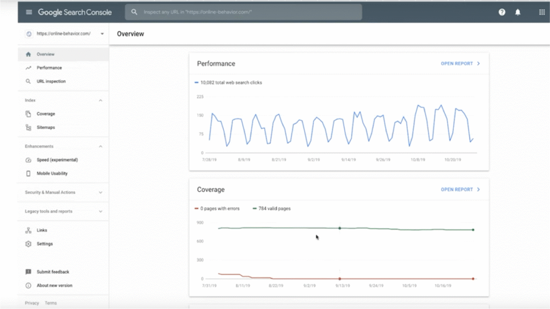Click the Speed (experimental) gauge icon
550x309 pixels.
[x=28, y=160]
